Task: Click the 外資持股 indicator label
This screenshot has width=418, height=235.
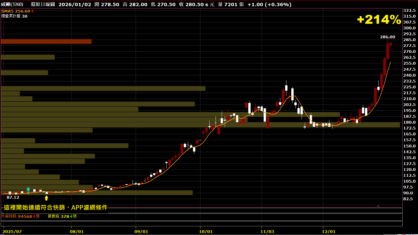Action: click(9, 216)
